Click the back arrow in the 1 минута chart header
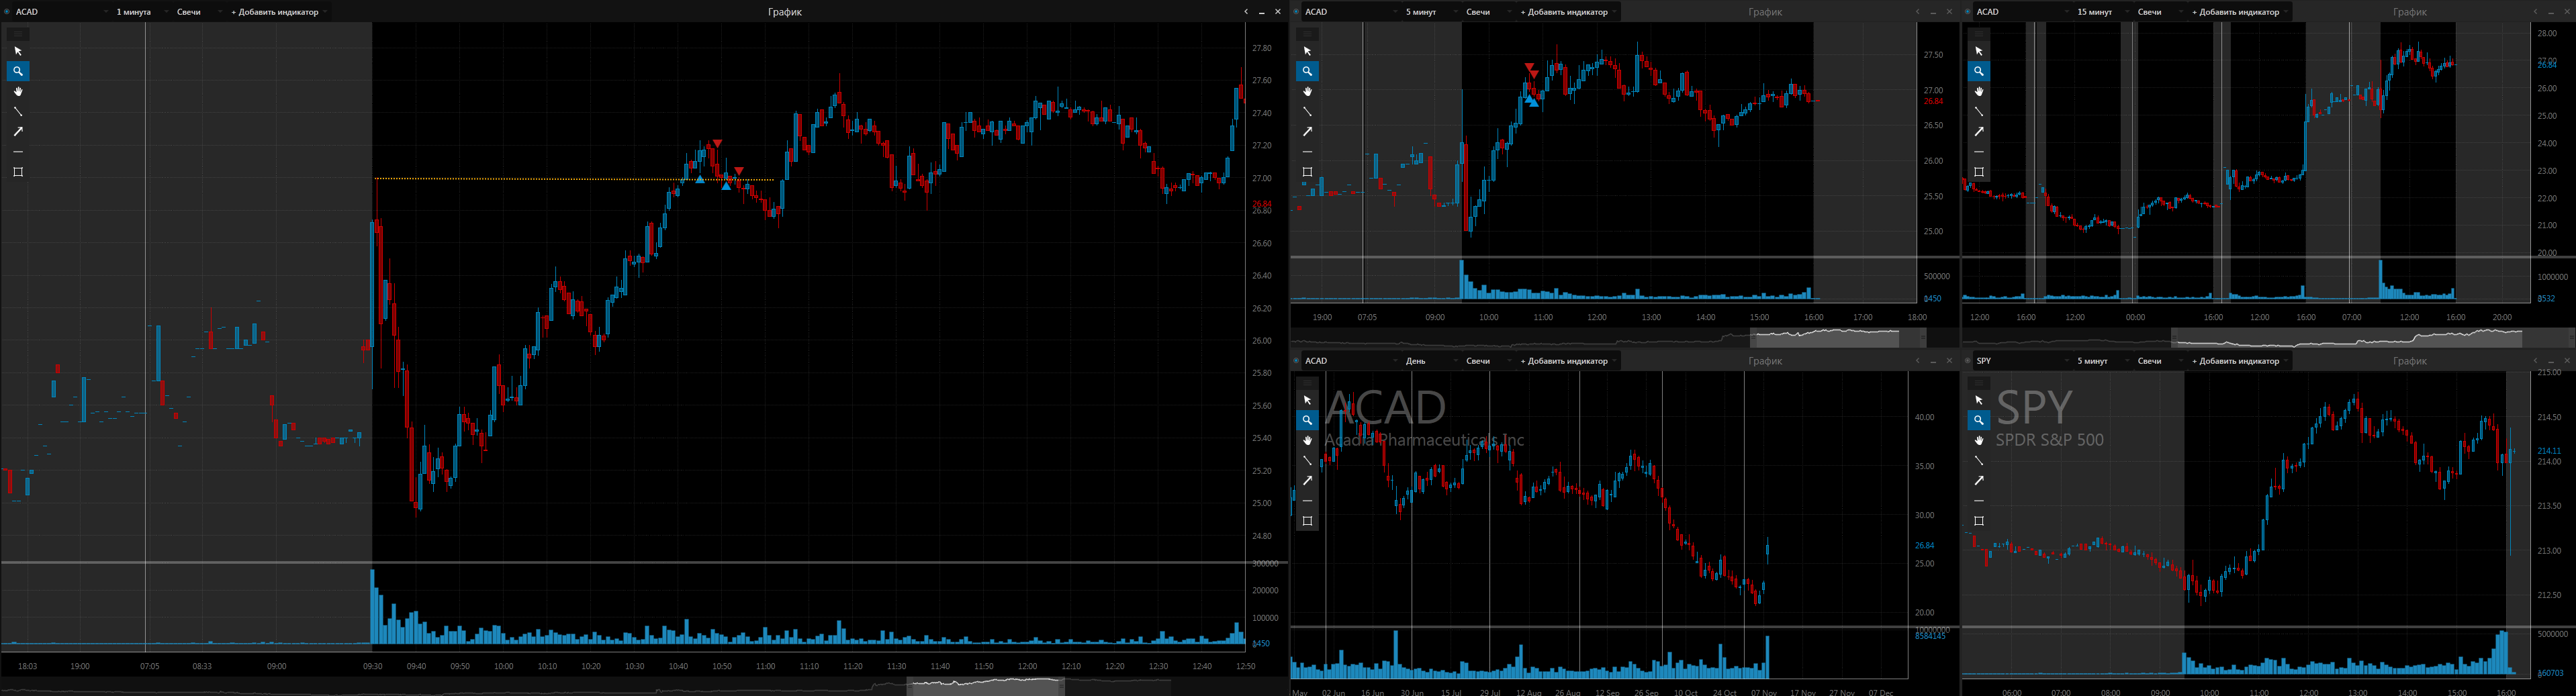Image resolution: width=2576 pixels, height=696 pixels. [x=1246, y=12]
